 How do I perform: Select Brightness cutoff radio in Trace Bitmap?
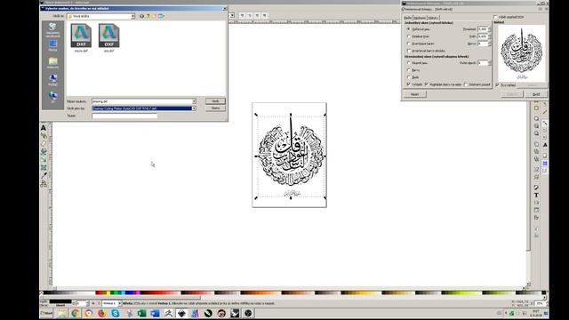coord(409,29)
